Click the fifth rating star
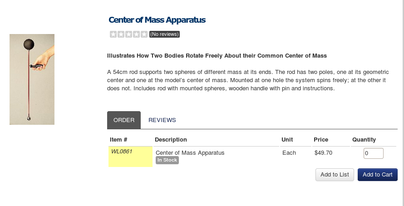Viewport: 404px width, 206px height. pos(144,34)
